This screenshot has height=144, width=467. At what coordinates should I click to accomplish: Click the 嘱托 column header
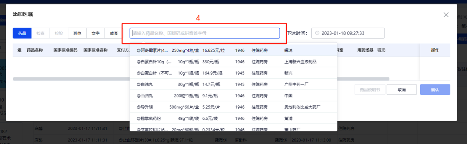382,50
